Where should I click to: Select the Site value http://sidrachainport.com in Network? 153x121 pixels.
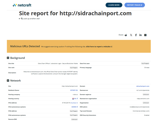[70, 86]
